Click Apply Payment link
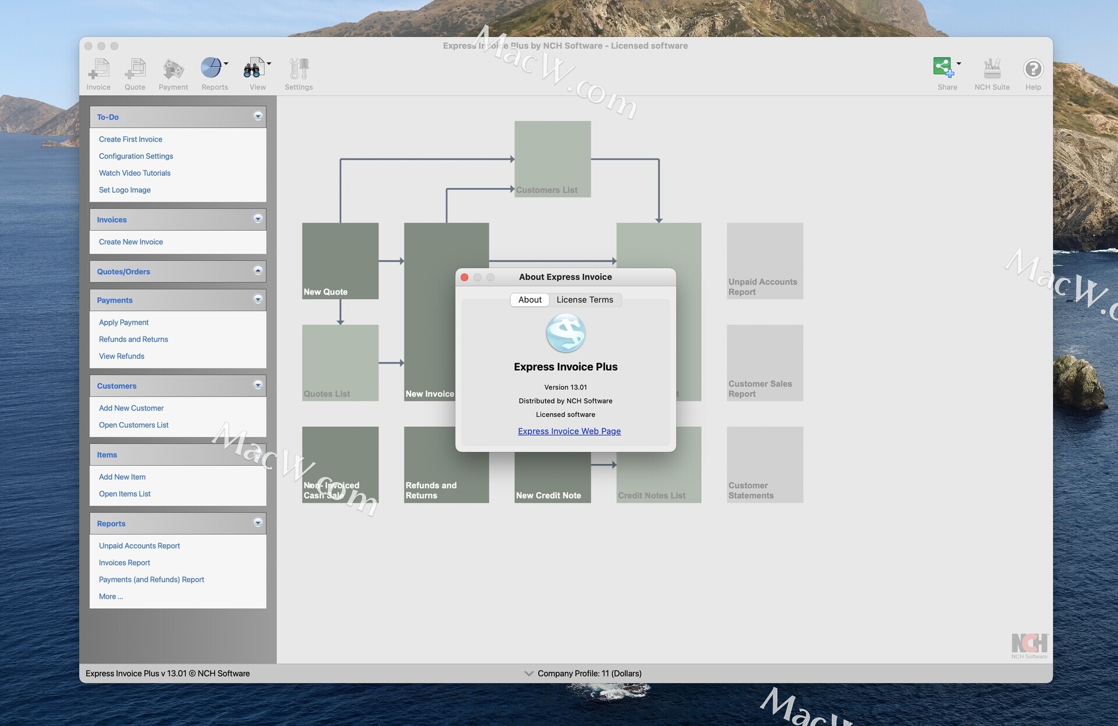 click(x=123, y=323)
